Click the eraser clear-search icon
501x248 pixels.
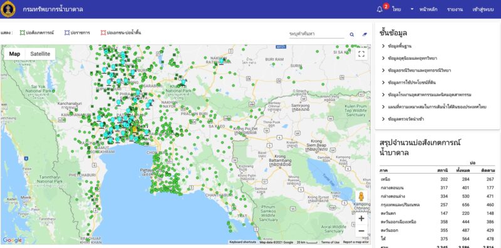click(x=365, y=34)
